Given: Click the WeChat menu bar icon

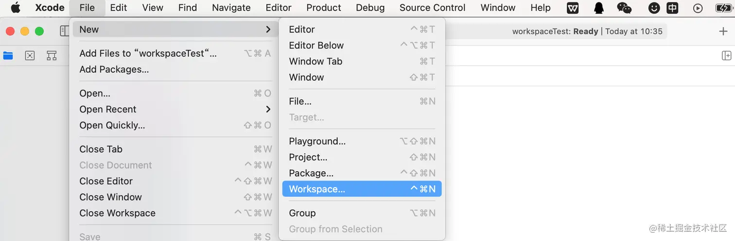Looking at the screenshot, I should click(x=624, y=8).
